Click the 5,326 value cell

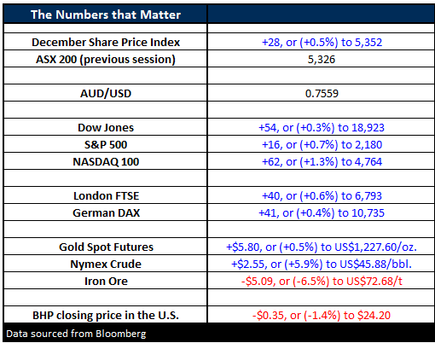[x=322, y=59]
